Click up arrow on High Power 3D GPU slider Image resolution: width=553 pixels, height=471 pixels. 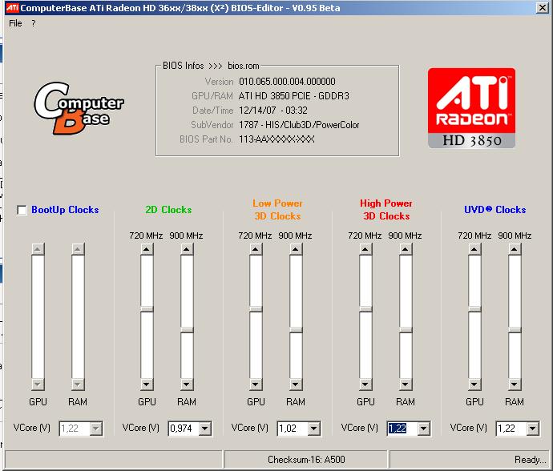point(365,249)
